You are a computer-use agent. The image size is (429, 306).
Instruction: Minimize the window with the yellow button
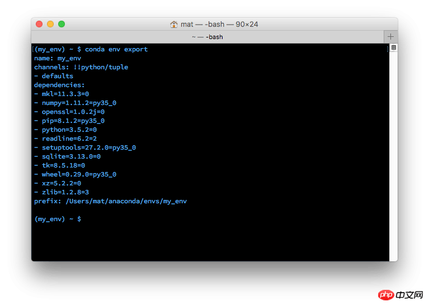pyautogui.click(x=50, y=24)
